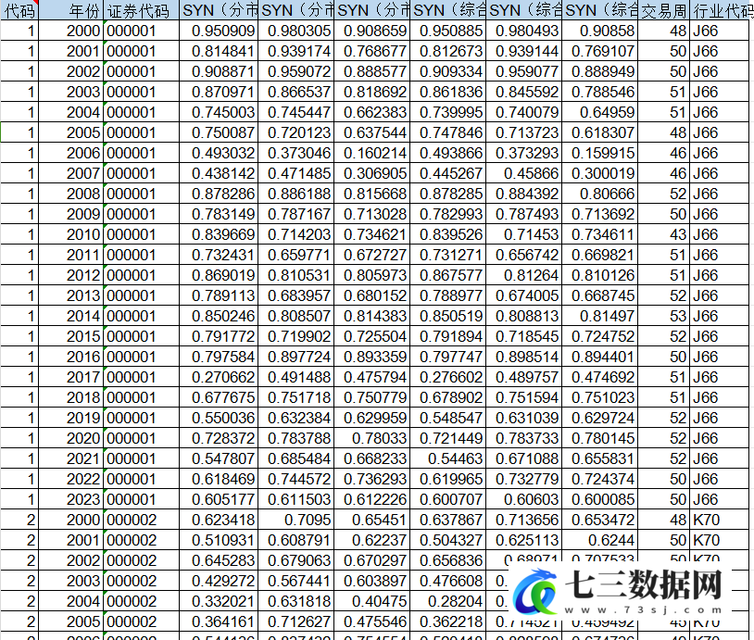Click cell with value 0.81497
This screenshot has width=754, height=640.
point(599,316)
